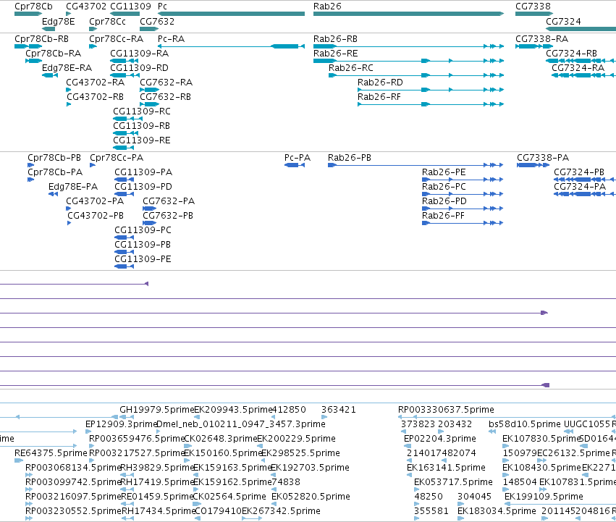
Task: Click the Cpr78Cb-RA transcript label
Action: coord(53,54)
